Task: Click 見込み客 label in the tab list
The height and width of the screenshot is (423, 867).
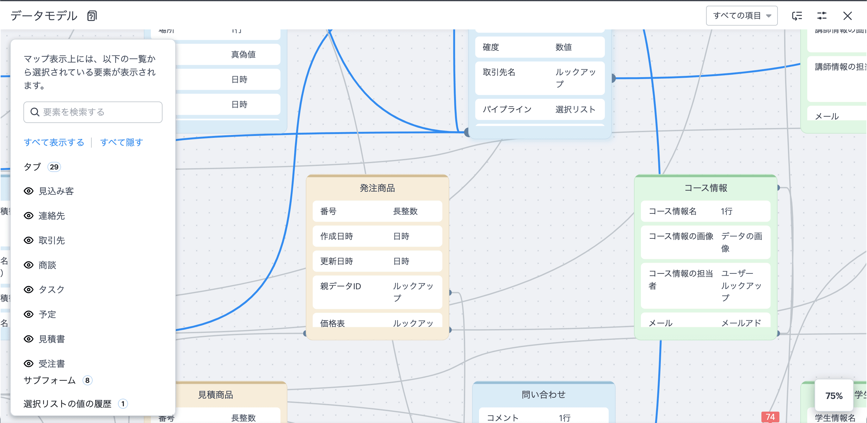Action: 56,191
